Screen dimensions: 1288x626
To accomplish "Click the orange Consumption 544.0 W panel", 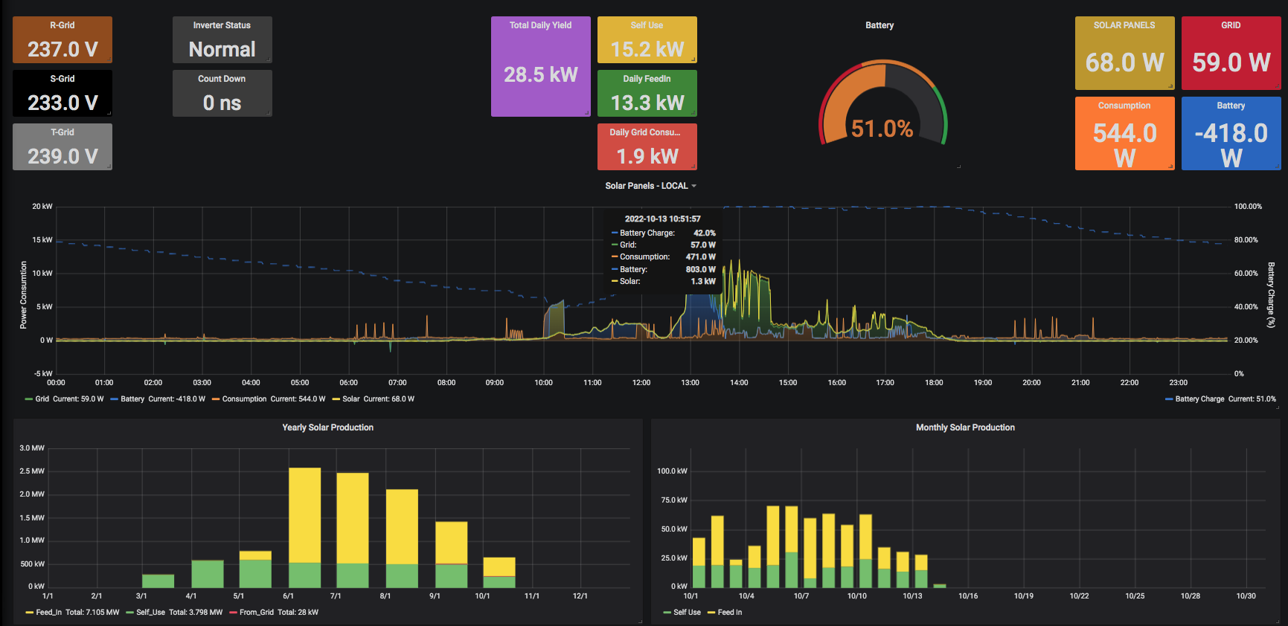I will tap(1124, 134).
